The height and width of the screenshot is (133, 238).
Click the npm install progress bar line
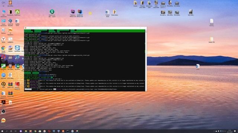(x=71, y=89)
